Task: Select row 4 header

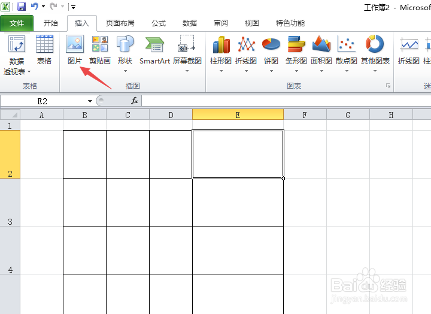Action: tap(10, 250)
